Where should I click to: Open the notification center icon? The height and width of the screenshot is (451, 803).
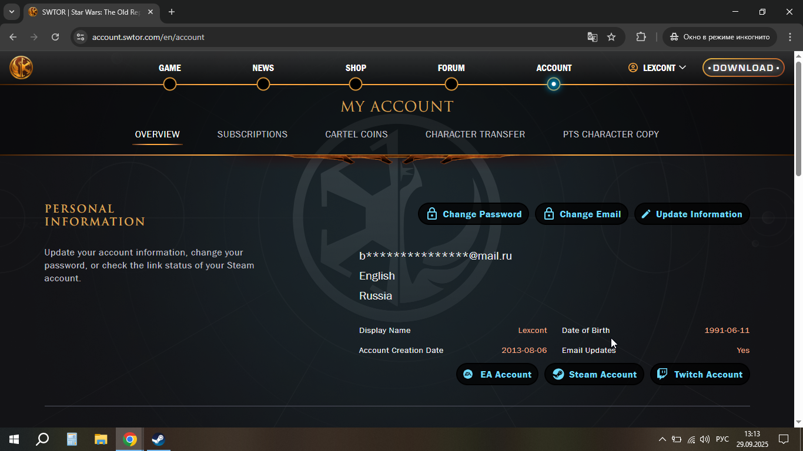coord(784,439)
